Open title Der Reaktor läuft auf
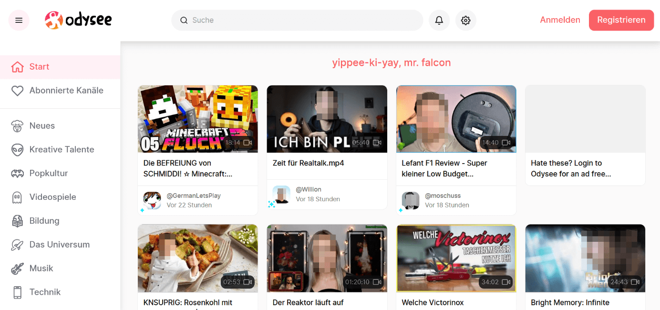660x310 pixels. pyautogui.click(x=308, y=302)
